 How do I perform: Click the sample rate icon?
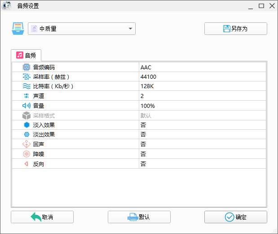point(26,77)
